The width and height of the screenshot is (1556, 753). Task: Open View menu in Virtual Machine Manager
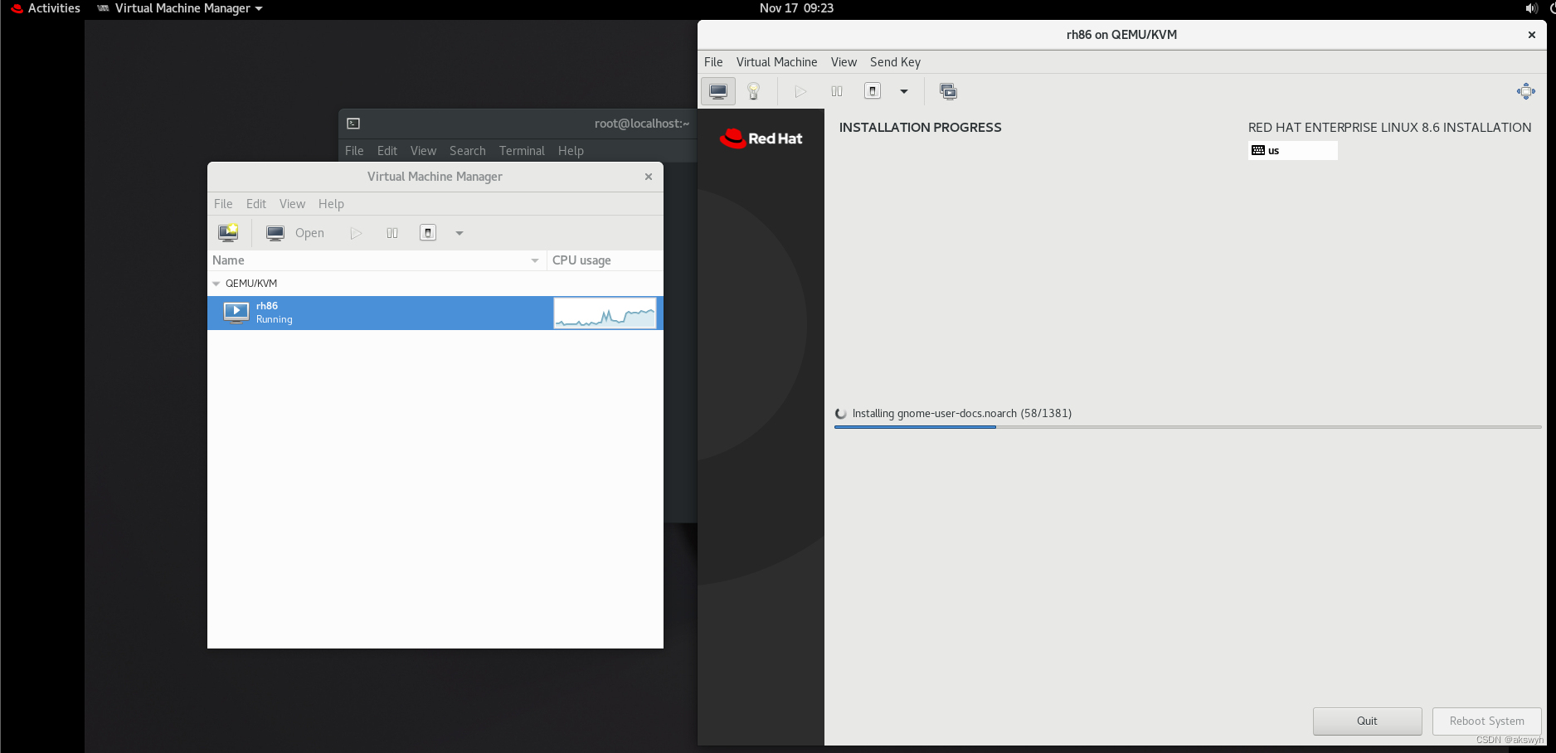(292, 204)
